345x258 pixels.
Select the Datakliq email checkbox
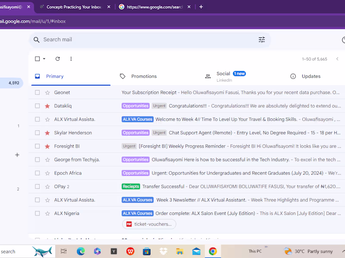38,106
